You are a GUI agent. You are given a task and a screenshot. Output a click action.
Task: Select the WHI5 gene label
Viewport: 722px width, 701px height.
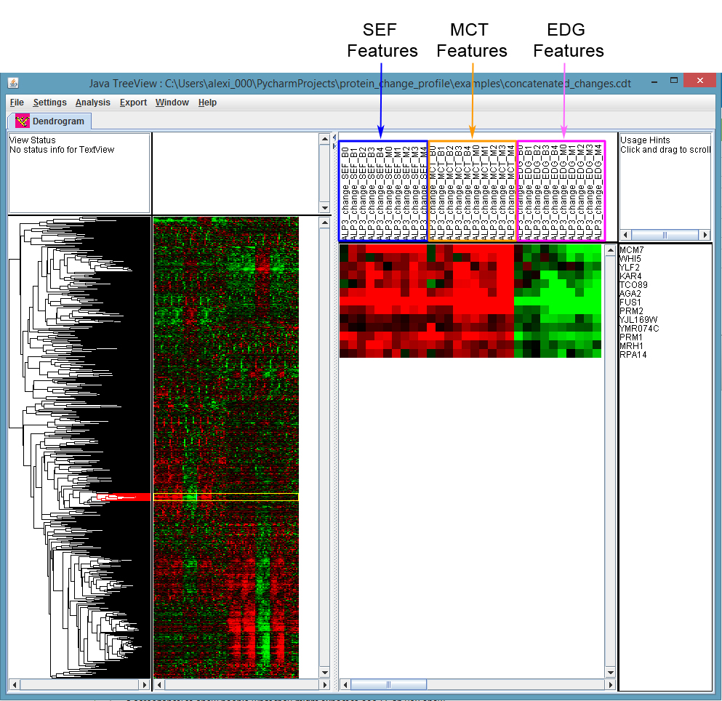(630, 259)
